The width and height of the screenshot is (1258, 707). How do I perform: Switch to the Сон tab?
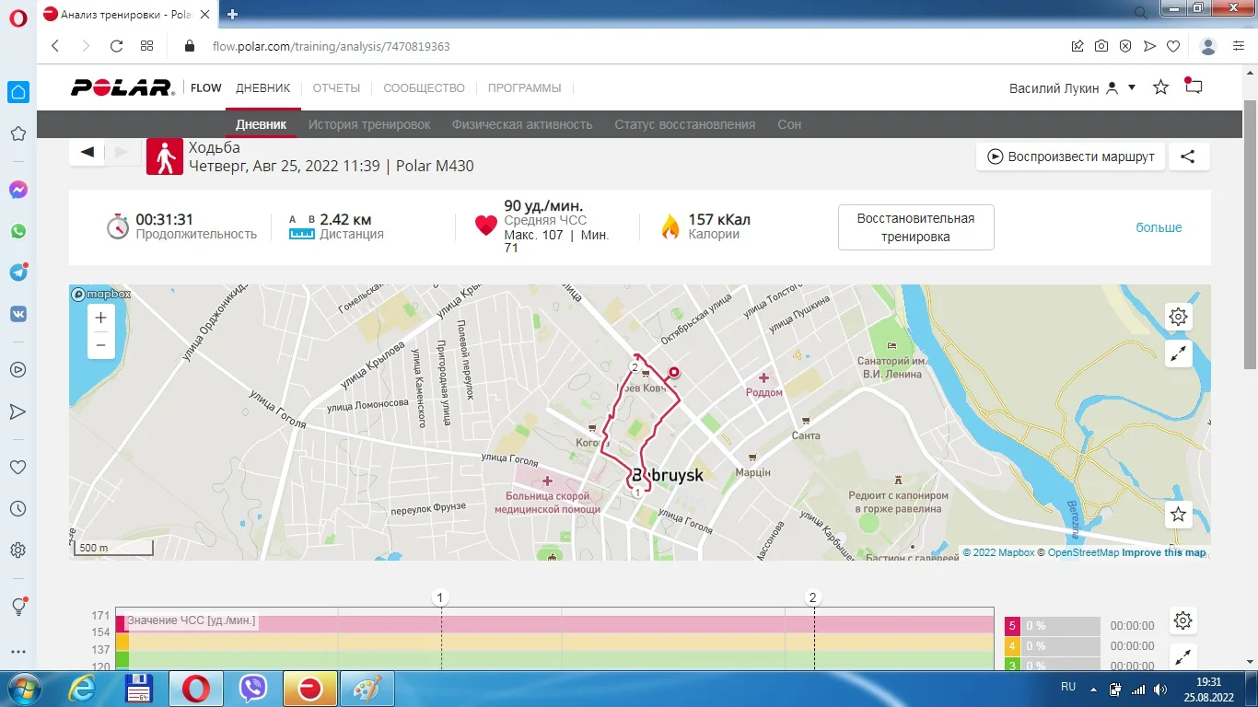[x=789, y=124]
